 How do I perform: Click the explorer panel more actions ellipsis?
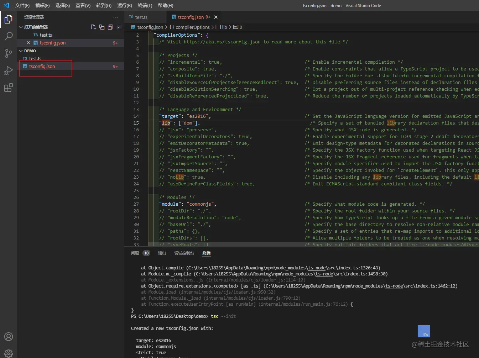(x=116, y=17)
